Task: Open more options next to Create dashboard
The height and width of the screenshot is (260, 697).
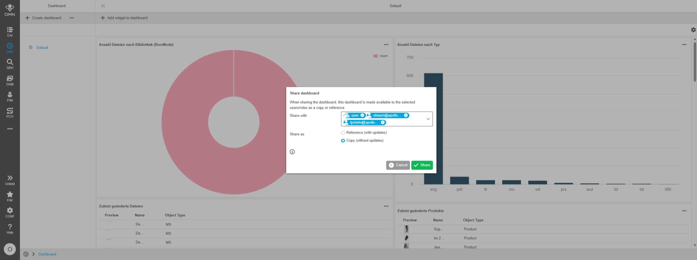Action: (72, 18)
